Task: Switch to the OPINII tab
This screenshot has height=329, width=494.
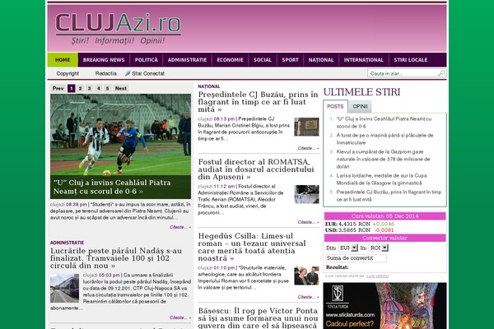Action: tap(360, 106)
